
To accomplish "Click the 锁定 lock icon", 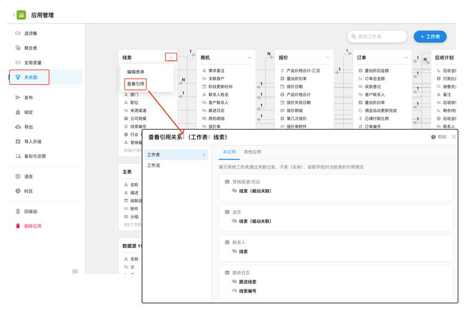I will 18,112.
